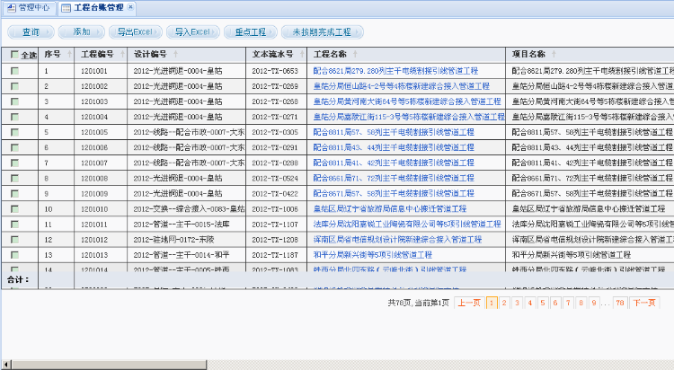Open link 和平分局新兴街等5项引缆管道工程
This screenshot has width=674, height=370.
click(x=373, y=255)
